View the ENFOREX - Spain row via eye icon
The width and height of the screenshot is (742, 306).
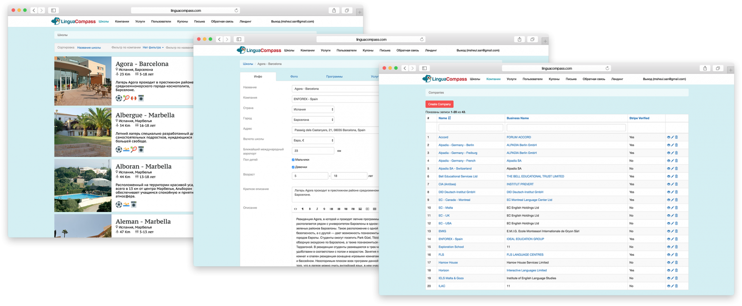pyautogui.click(x=668, y=239)
